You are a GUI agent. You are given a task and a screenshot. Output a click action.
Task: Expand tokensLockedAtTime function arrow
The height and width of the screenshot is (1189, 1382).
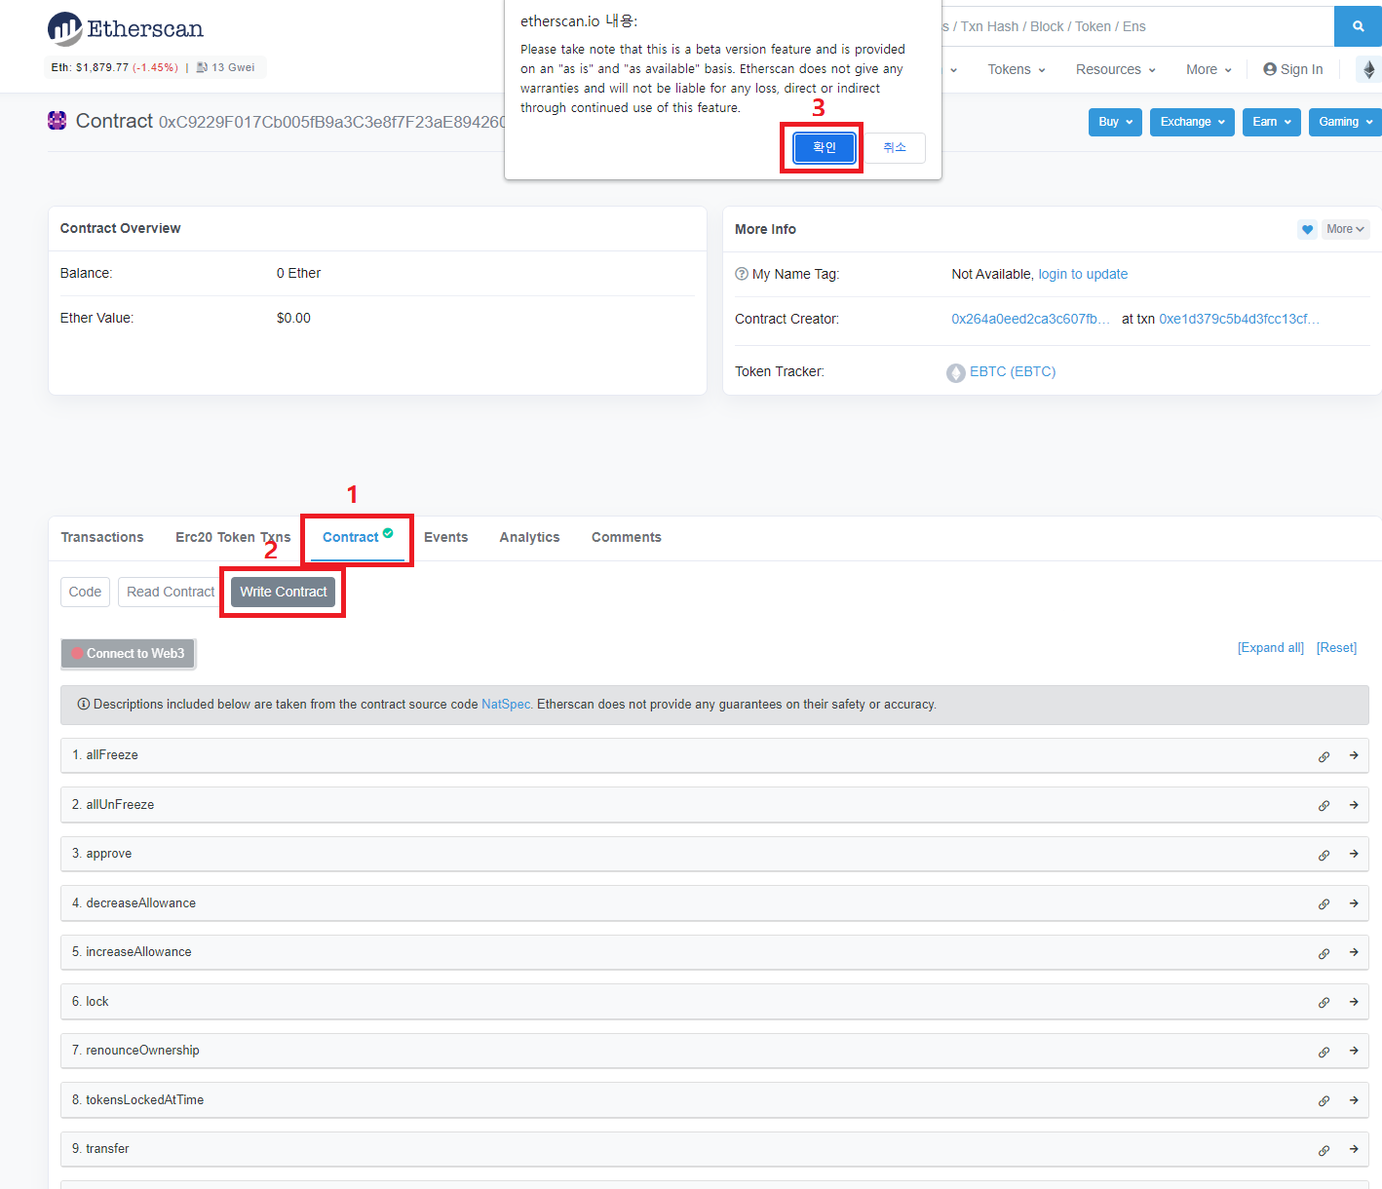coord(1354,1100)
